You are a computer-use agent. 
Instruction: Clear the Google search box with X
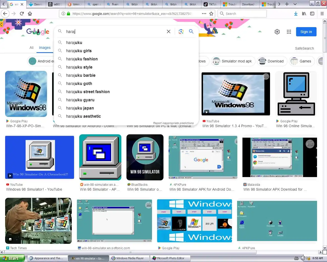(169, 31)
